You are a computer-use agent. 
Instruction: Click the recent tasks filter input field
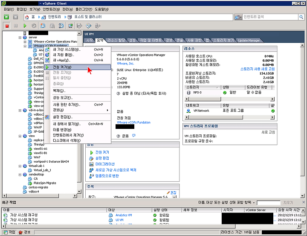coord(269,203)
